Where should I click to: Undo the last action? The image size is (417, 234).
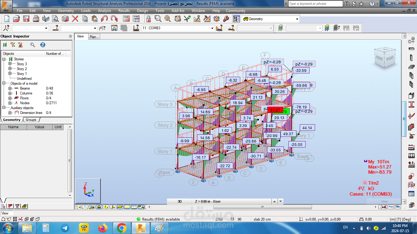[104, 19]
